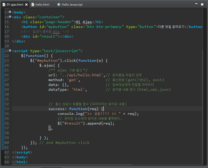Click the url '../api/hello.html' string

82,75
